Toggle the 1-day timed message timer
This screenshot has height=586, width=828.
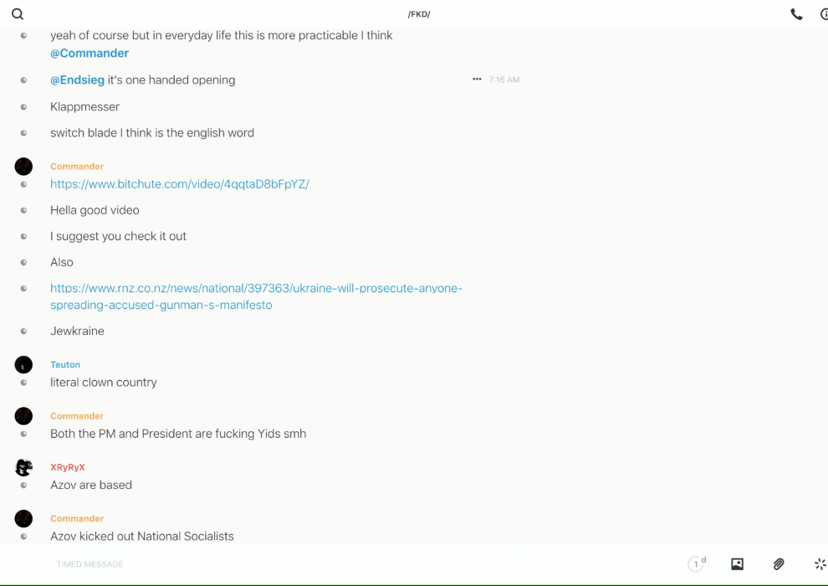click(696, 564)
